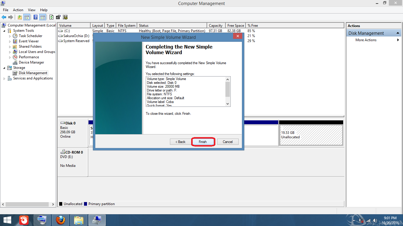
Task: Click the blue Help question mark icon
Action: point(36,17)
